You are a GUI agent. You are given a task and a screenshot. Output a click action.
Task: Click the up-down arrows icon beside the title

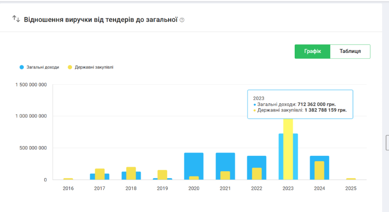point(16,19)
